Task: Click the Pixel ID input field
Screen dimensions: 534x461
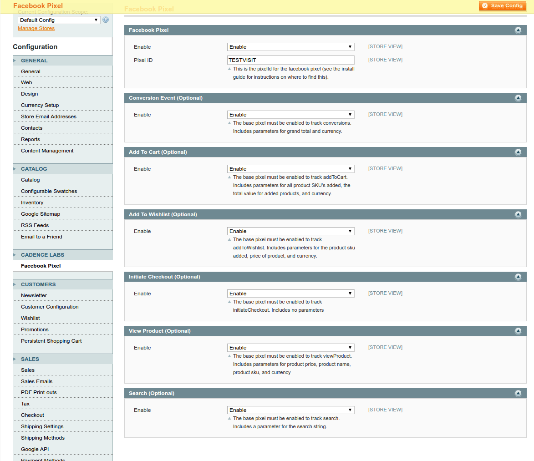Action: point(290,60)
